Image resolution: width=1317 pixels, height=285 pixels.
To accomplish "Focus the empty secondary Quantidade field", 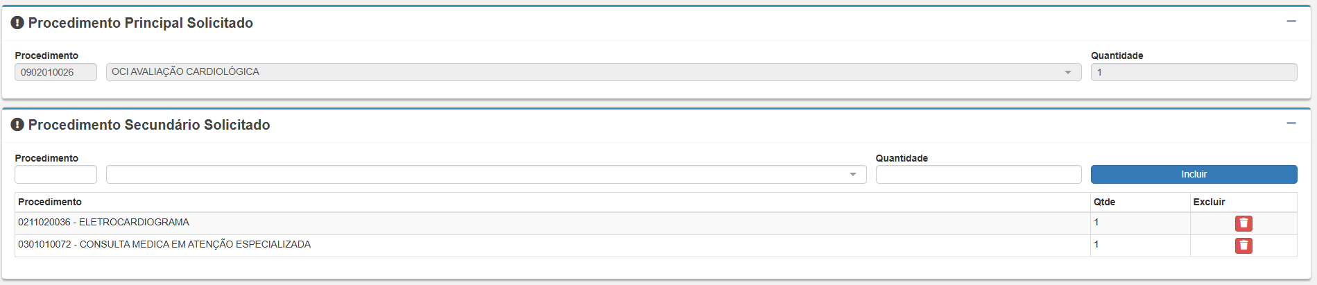I will click(978, 175).
